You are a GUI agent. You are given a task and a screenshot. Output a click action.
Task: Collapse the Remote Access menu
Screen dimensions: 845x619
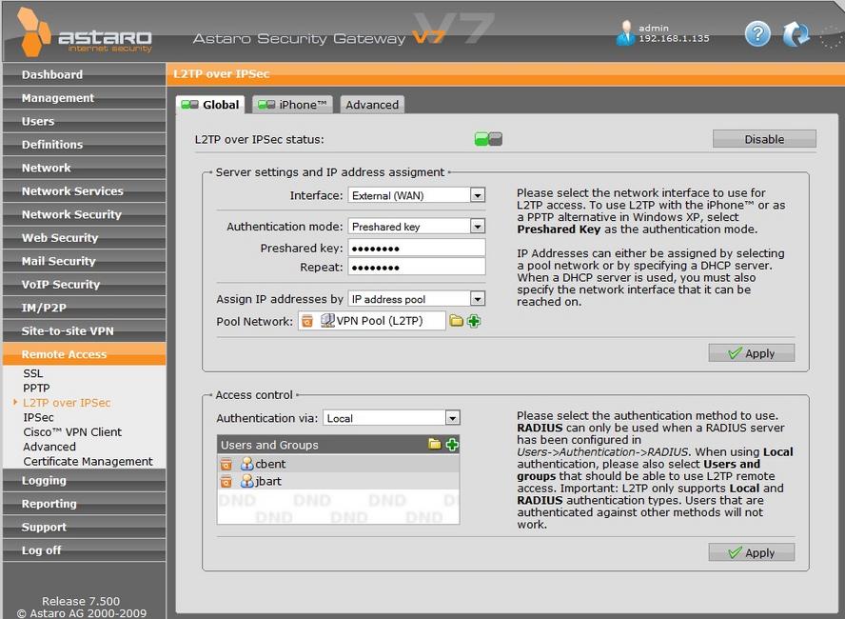pos(84,353)
